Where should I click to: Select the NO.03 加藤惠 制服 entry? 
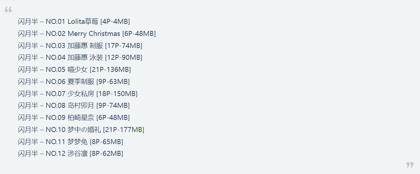(80, 46)
